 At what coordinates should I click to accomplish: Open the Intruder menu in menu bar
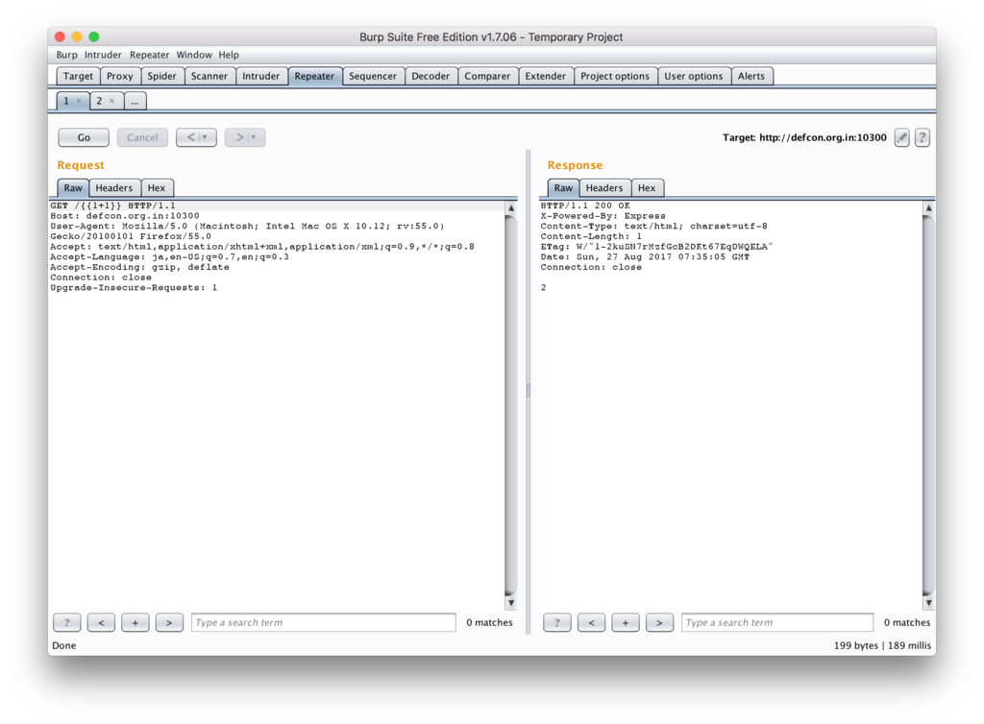click(x=103, y=55)
